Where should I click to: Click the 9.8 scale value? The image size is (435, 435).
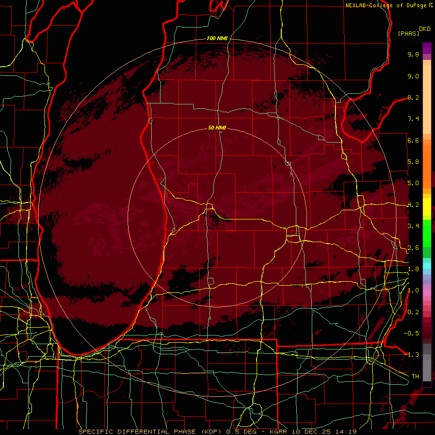413,54
